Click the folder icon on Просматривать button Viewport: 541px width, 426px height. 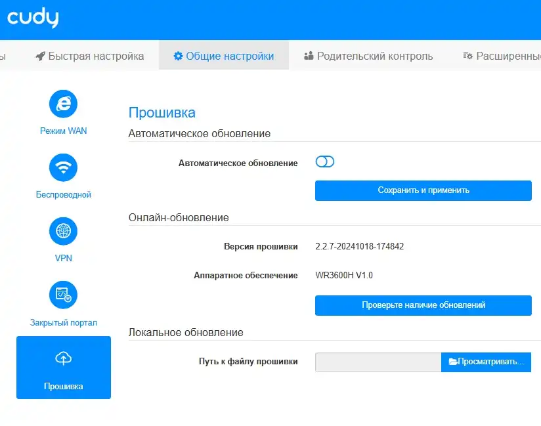coord(452,362)
